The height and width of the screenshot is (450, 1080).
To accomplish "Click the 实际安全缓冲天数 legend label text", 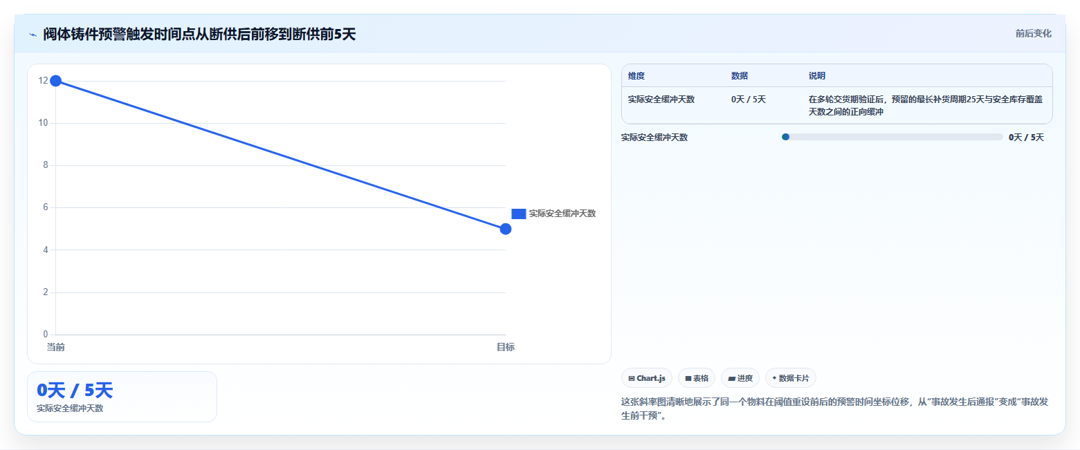I will [x=562, y=214].
